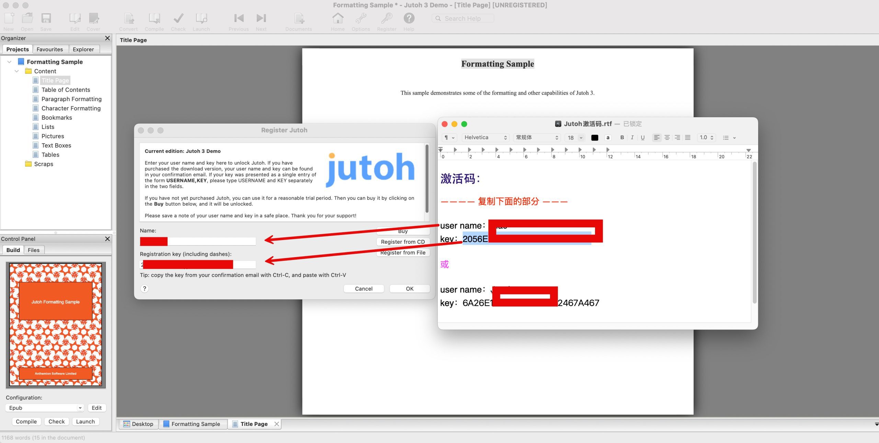879x443 pixels.
Task: Click the Home toolbar icon
Action: click(338, 19)
